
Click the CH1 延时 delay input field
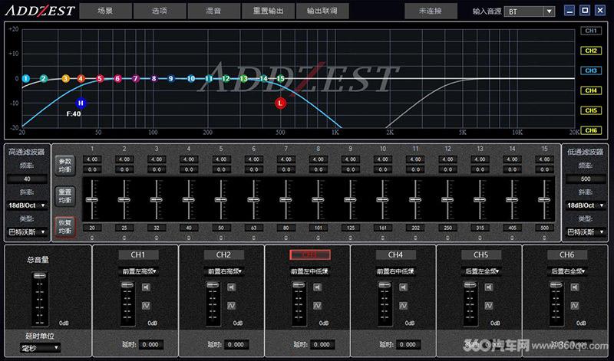(150, 345)
